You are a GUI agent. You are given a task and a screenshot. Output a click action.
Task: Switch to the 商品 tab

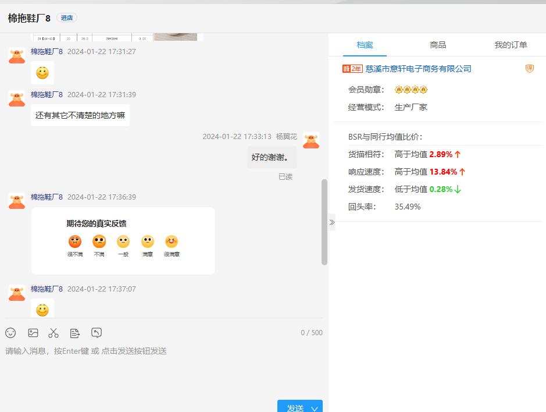tap(438, 45)
